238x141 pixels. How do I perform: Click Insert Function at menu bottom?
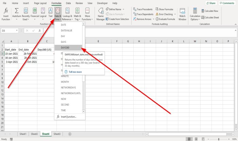click(x=70, y=117)
